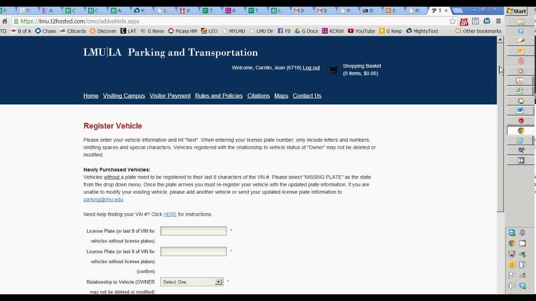
Task: Open the B of A bookmark
Action: click(21, 31)
